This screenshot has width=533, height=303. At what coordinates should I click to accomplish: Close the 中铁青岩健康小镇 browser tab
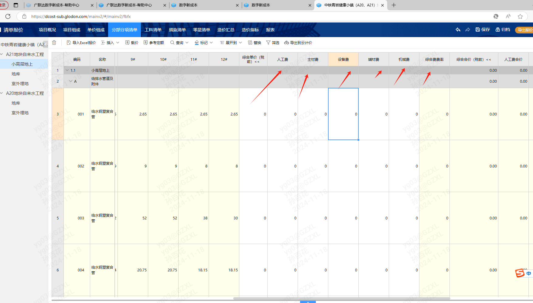382,5
